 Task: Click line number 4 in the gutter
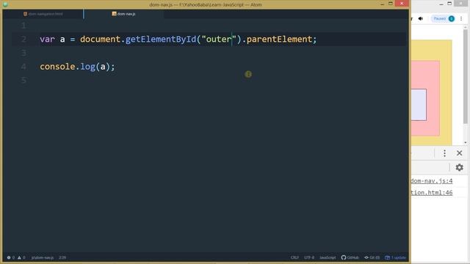[x=23, y=67]
